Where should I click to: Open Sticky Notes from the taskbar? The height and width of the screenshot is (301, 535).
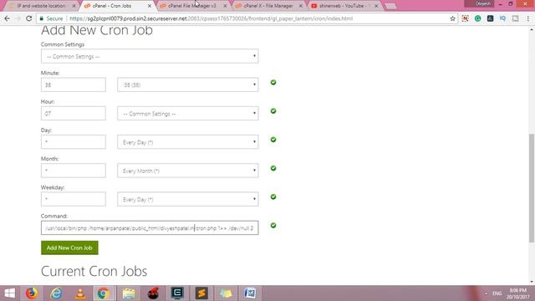[226, 293]
